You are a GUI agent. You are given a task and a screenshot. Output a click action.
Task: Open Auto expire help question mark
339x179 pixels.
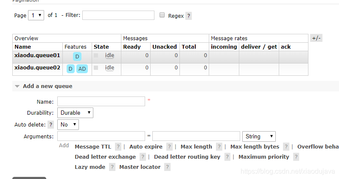tap(169, 147)
